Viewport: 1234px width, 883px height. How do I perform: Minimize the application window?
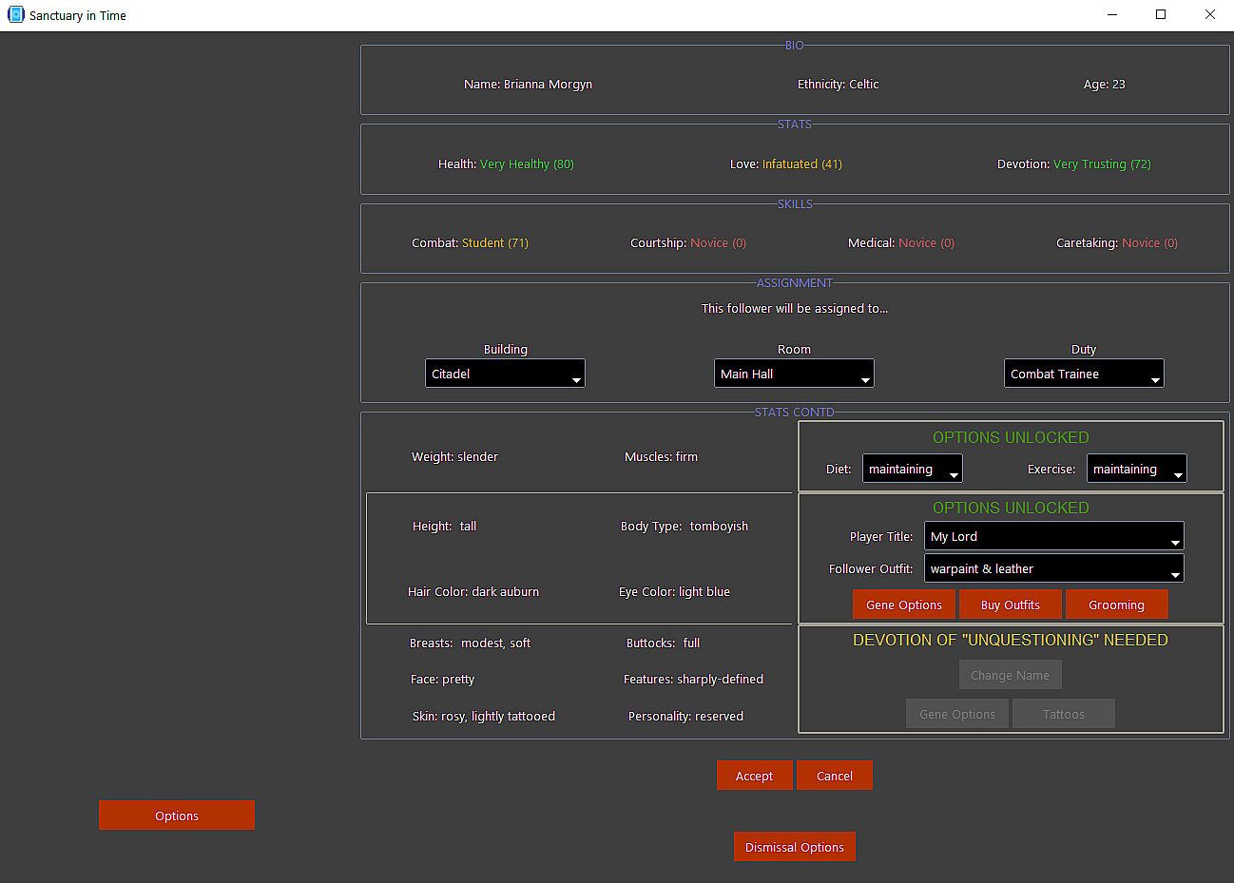[x=1111, y=15]
